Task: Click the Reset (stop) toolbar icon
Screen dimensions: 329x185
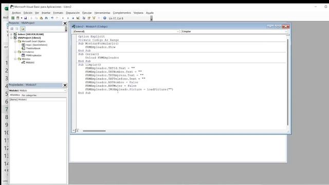Action: pyautogui.click(x=73, y=18)
